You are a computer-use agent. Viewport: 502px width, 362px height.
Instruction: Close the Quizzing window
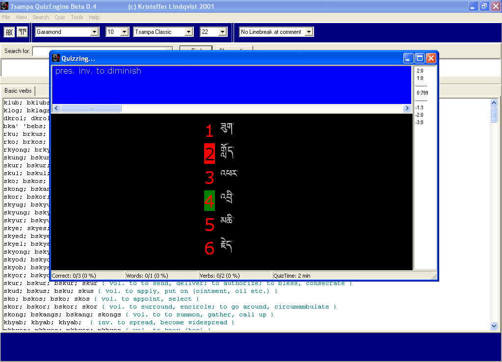(431, 58)
